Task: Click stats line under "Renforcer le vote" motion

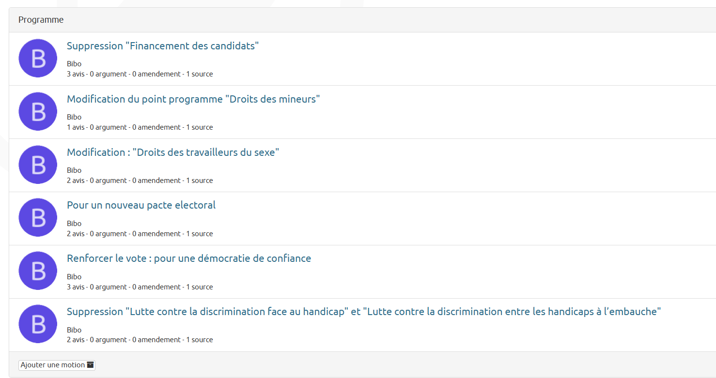Action: point(140,287)
